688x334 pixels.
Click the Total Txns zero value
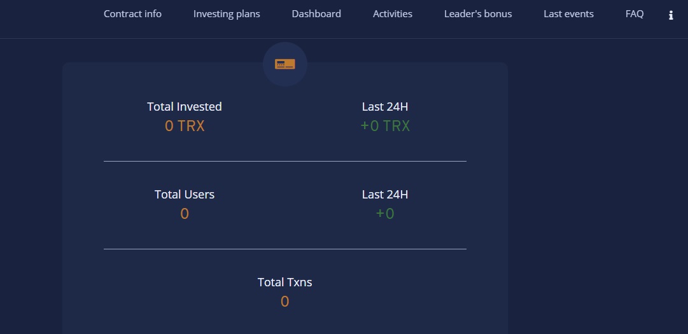pos(284,302)
